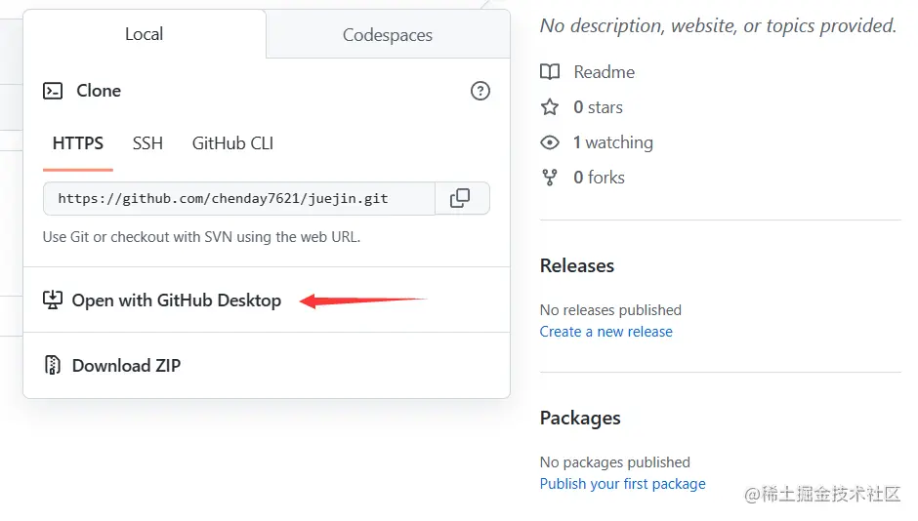Select the GitHub CLI clone option
918x521 pixels.
(232, 143)
